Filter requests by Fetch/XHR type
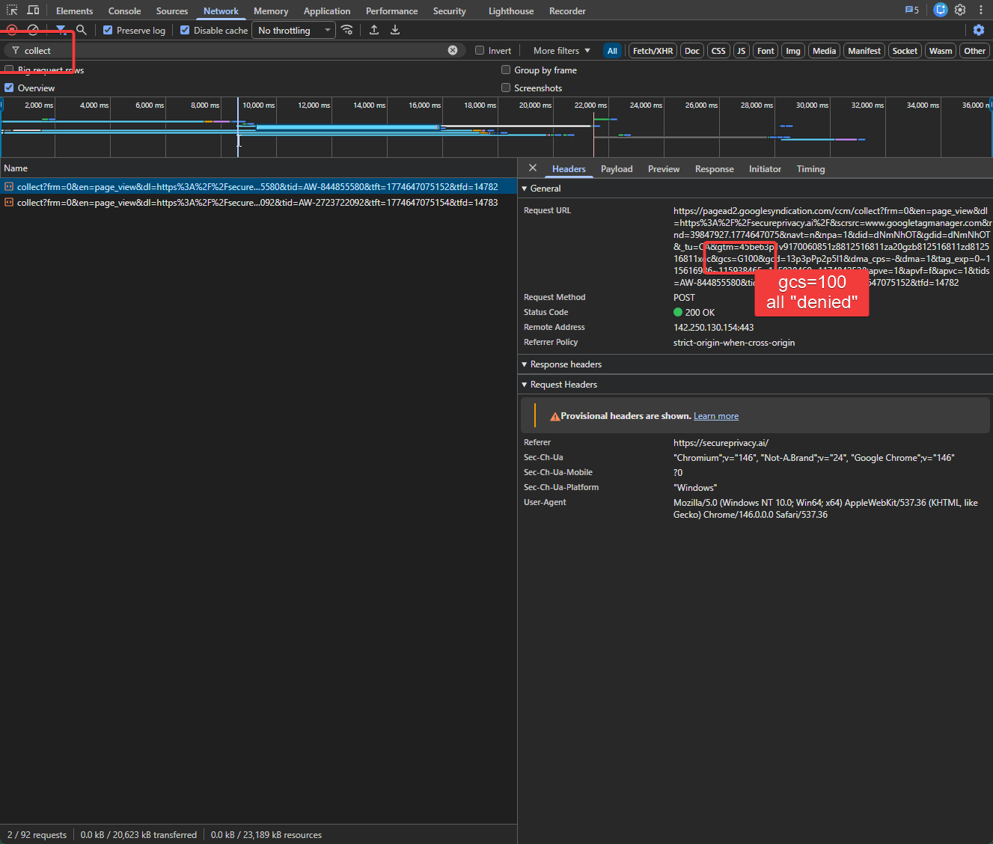Viewport: 993px width, 844px height. pyautogui.click(x=653, y=51)
